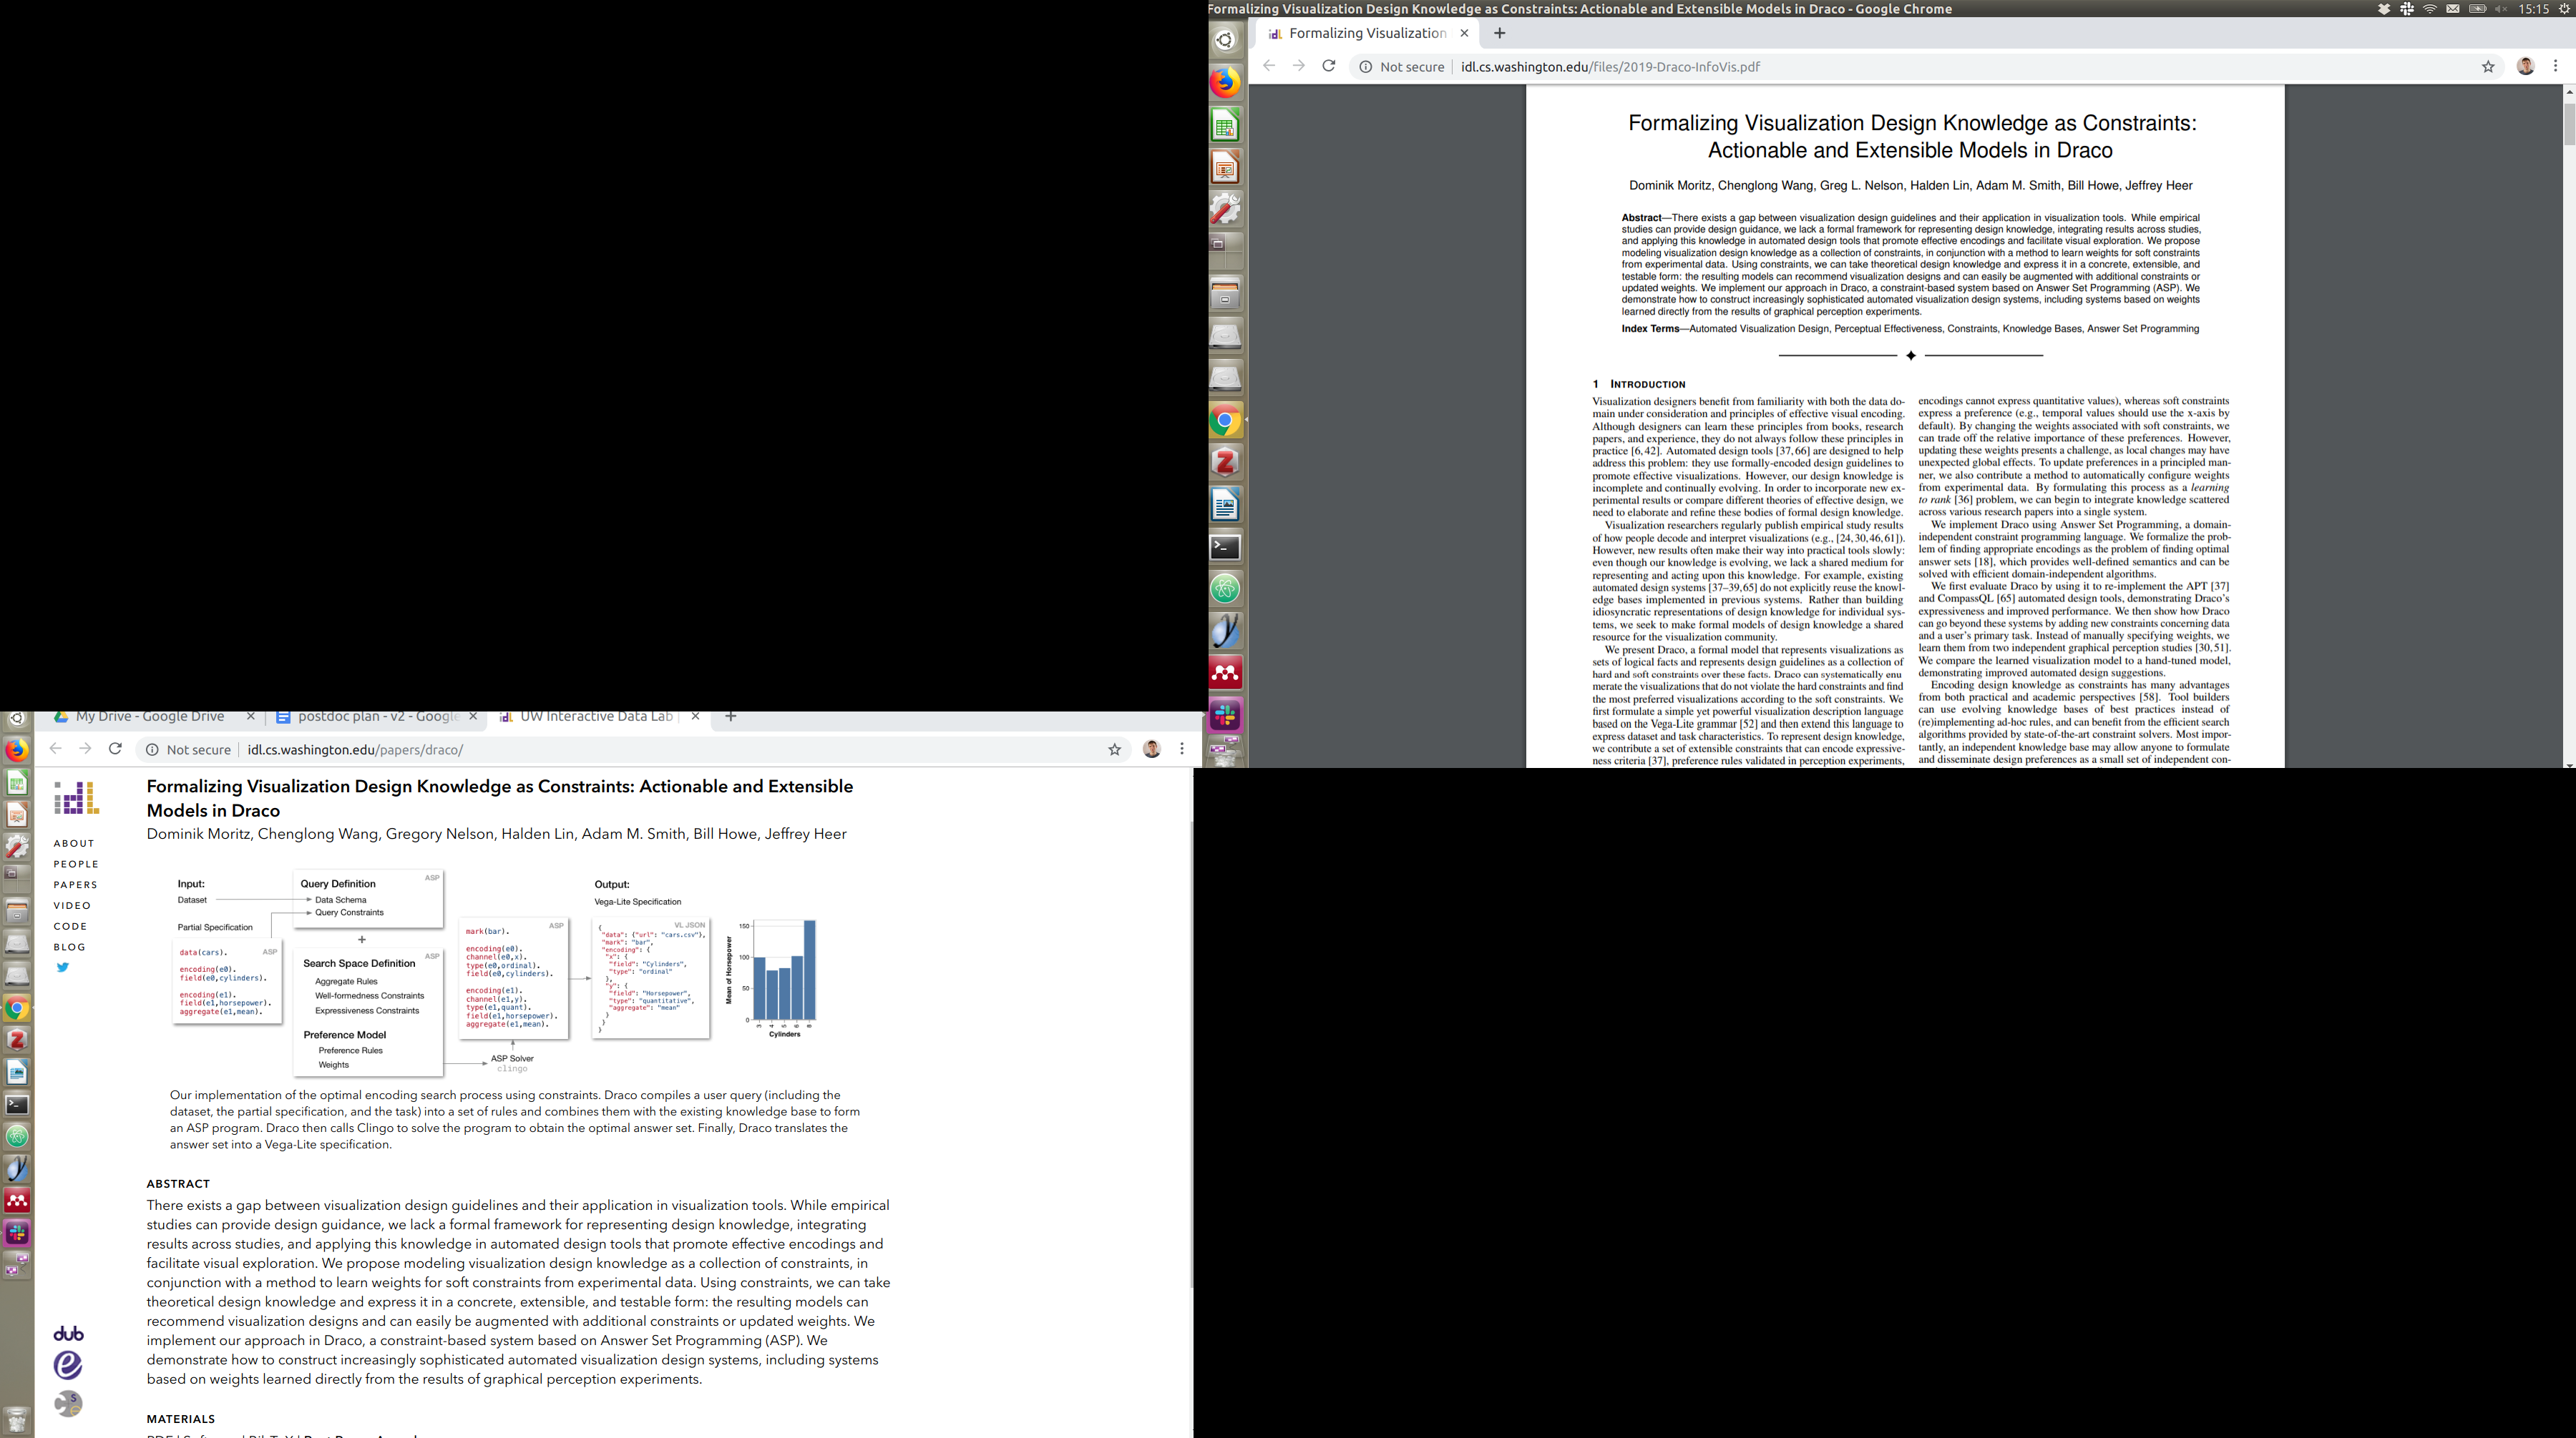This screenshot has width=2576, height=1438.
Task: Open Chrome menu in the Draco page window
Action: (x=1182, y=749)
